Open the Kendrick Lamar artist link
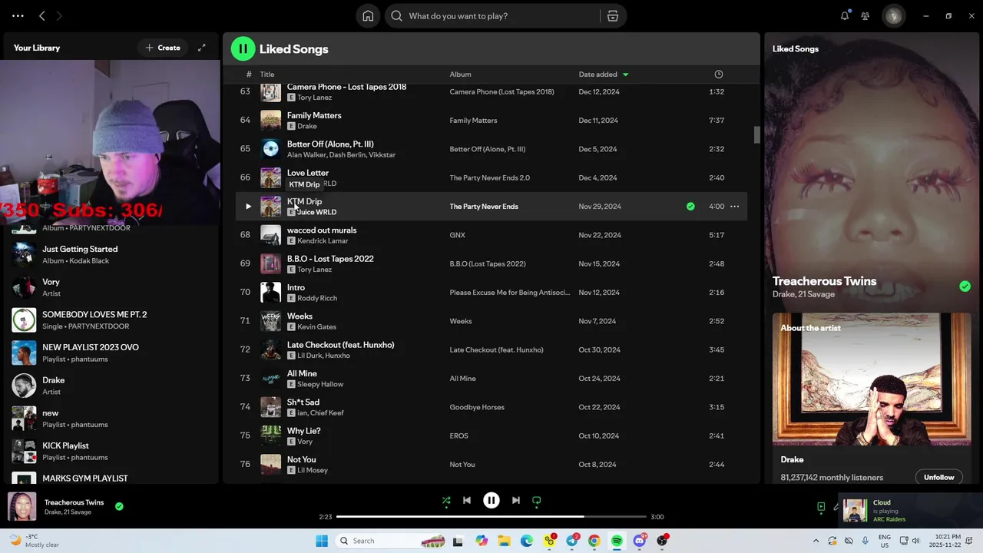 323,241
